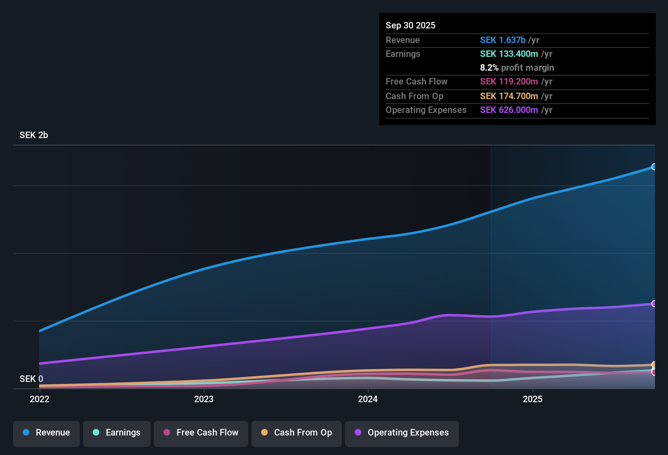Click the Cash From Op endpoint marker
The image size is (668, 455).
(x=654, y=365)
